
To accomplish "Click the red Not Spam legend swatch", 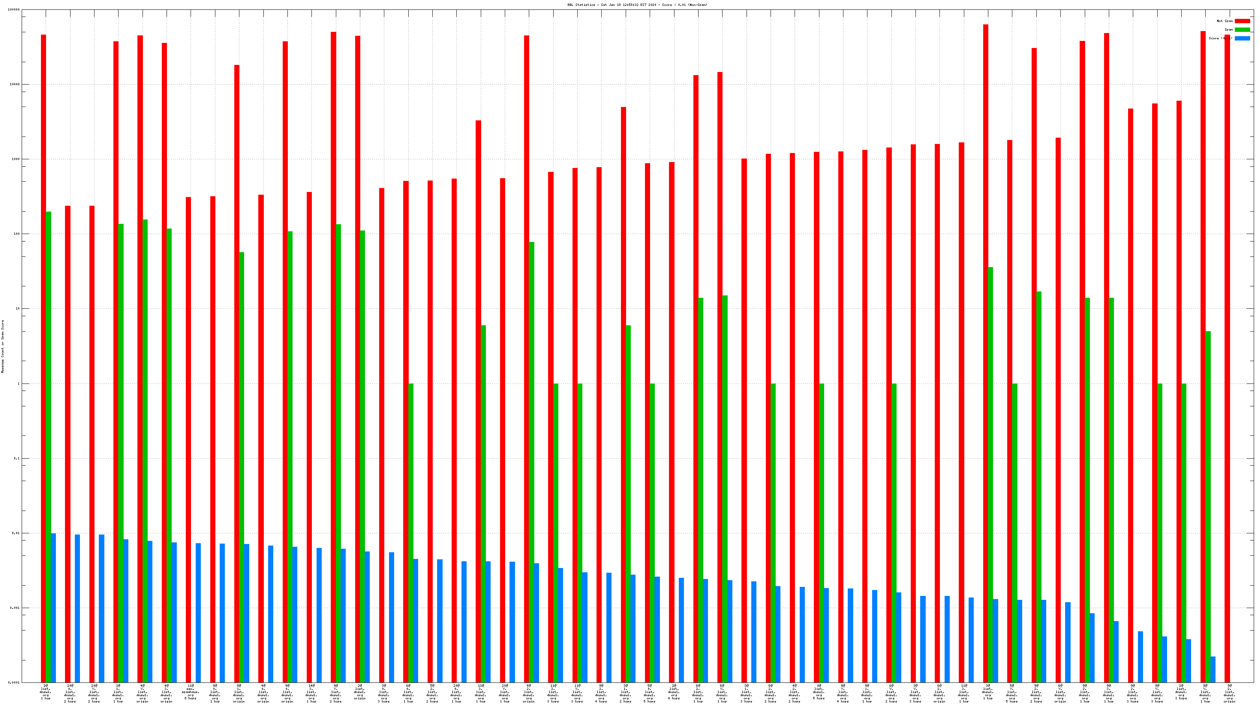I will click(x=1242, y=21).
